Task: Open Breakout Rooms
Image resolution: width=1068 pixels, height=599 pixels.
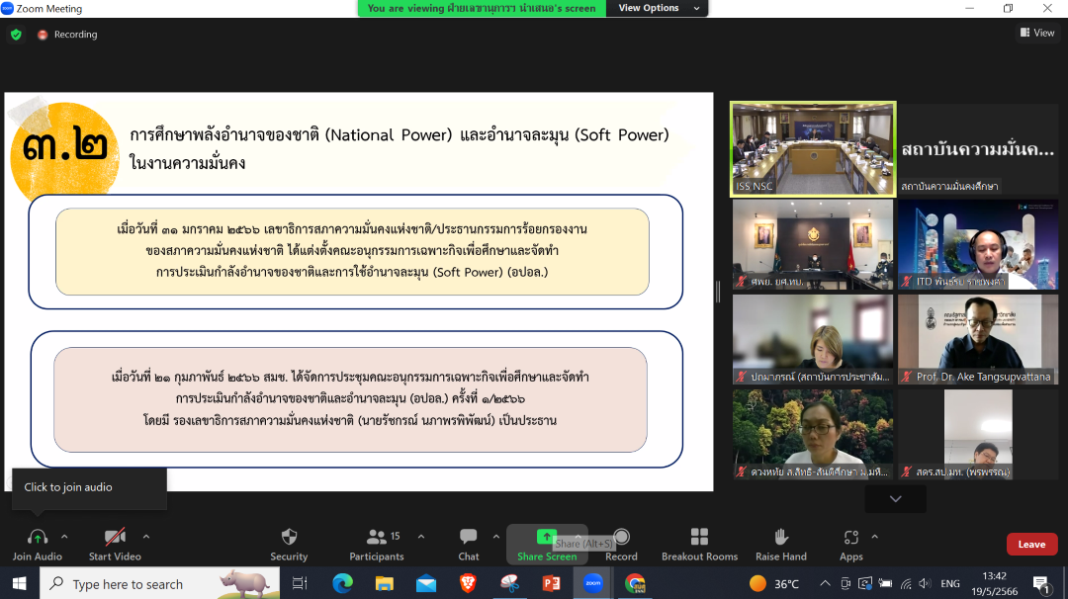Action: [x=699, y=537]
